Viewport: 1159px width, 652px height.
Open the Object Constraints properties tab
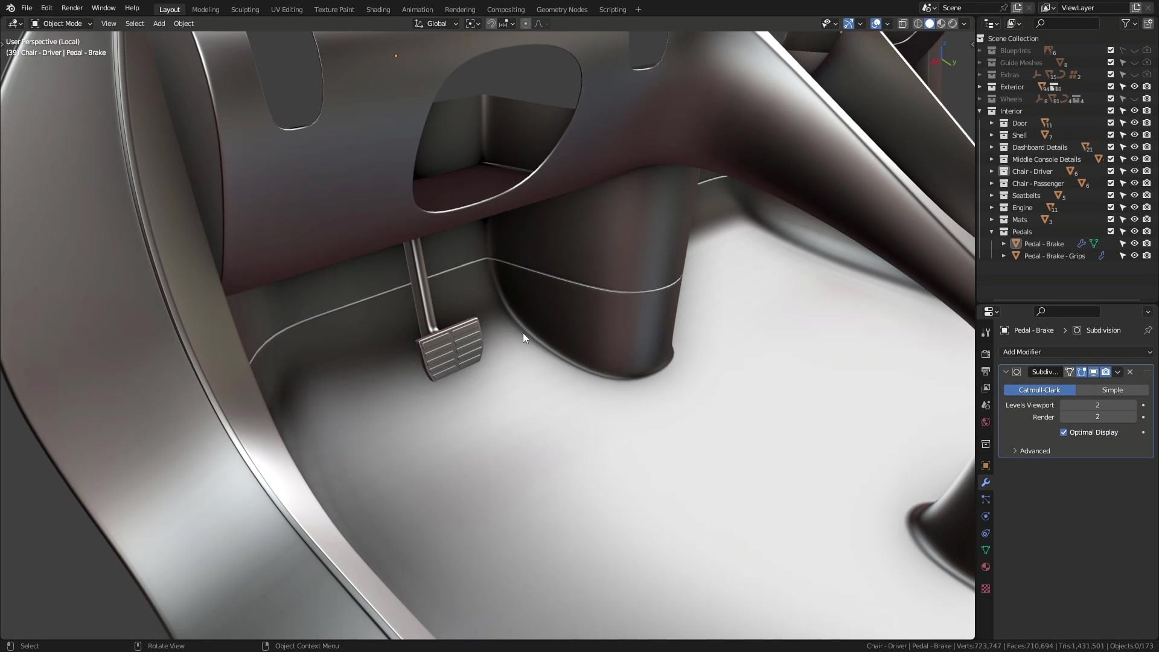(986, 533)
